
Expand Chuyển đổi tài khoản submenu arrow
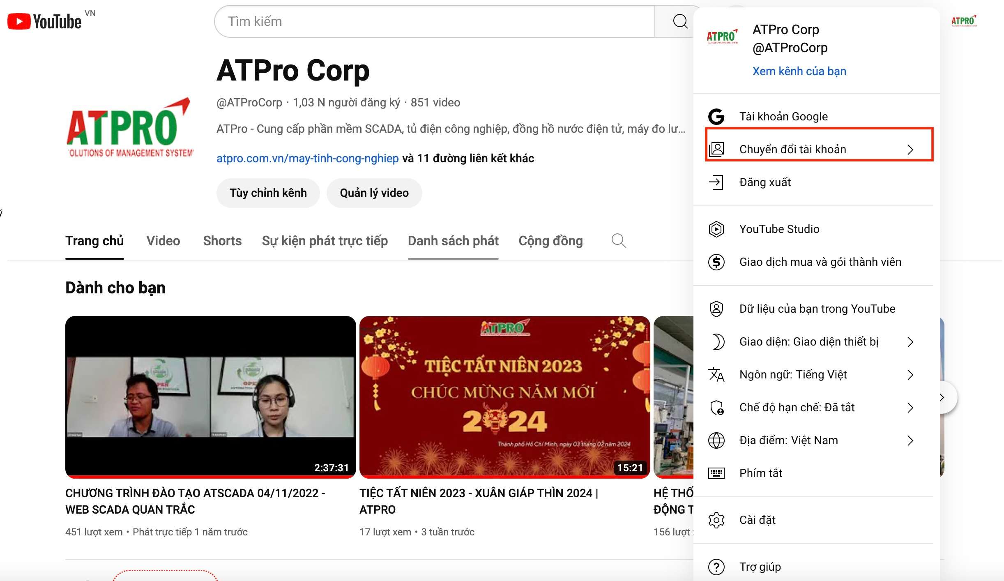[910, 149]
